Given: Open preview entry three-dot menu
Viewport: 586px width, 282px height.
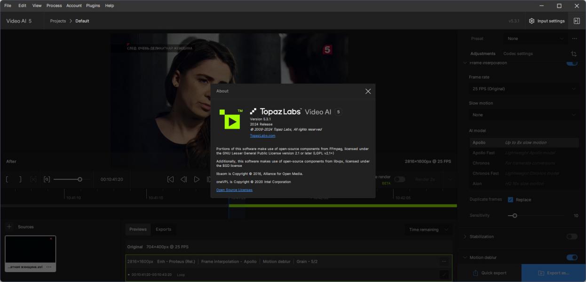Looking at the screenshot, I should [x=443, y=261].
